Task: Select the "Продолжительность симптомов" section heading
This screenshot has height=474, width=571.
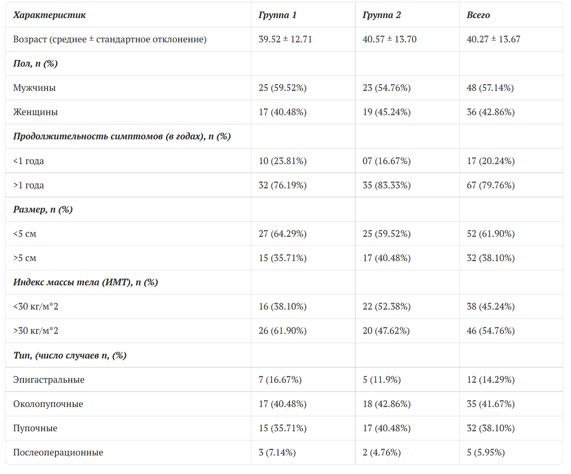Action: (122, 137)
